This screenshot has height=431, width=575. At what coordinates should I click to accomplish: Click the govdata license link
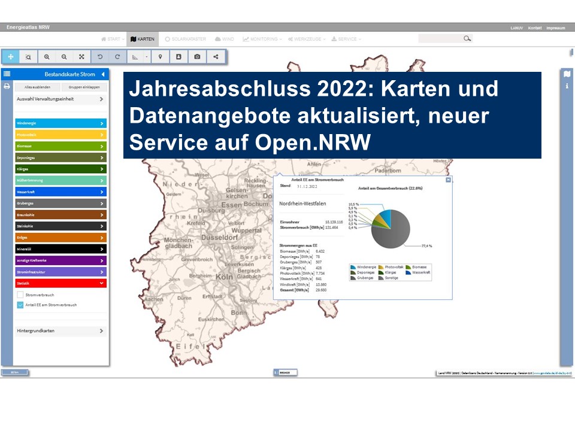coord(552,373)
